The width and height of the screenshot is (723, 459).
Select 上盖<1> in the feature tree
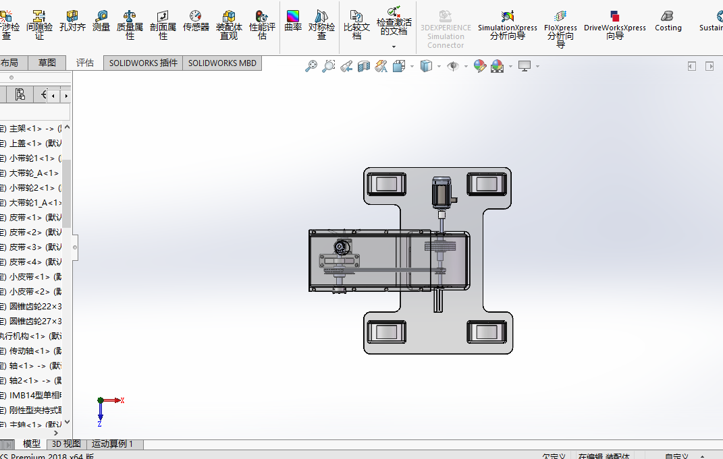click(31, 144)
